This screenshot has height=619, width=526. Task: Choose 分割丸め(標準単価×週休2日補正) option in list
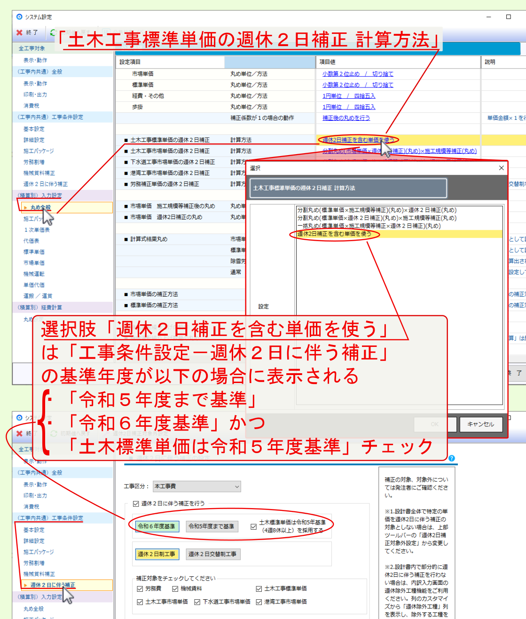[x=377, y=218]
